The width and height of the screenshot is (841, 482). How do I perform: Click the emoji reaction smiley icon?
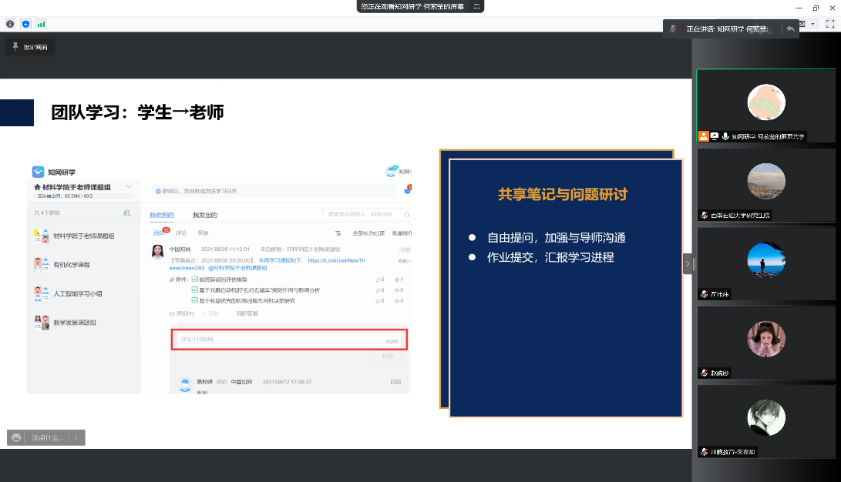16,437
